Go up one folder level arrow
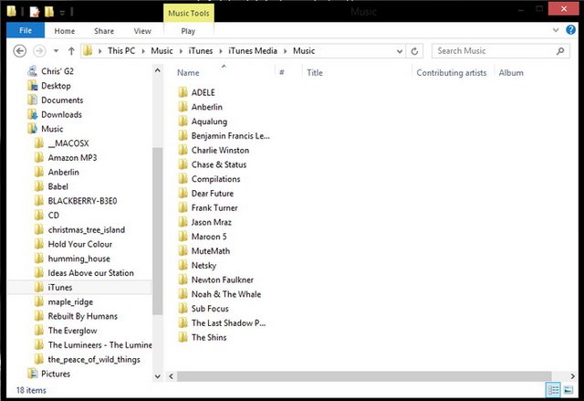Screen dimensions: 584x401 tap(71, 50)
